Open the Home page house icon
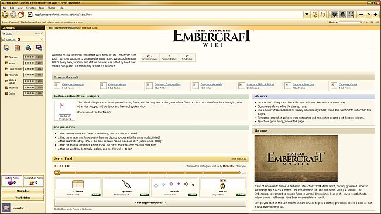This screenshot has width=381, height=214. click(22, 14)
